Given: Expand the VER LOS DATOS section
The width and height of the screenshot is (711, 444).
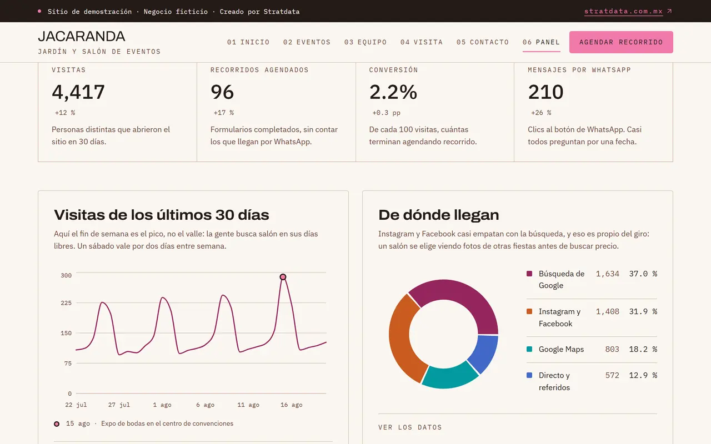Looking at the screenshot, I should (x=410, y=427).
